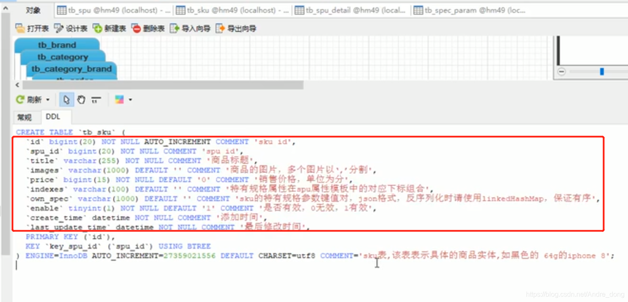Viewport: 628px width, 302px height.
Task: Click the `enable` tinyint(1) DDL line
Action: pyautogui.click(x=201, y=208)
